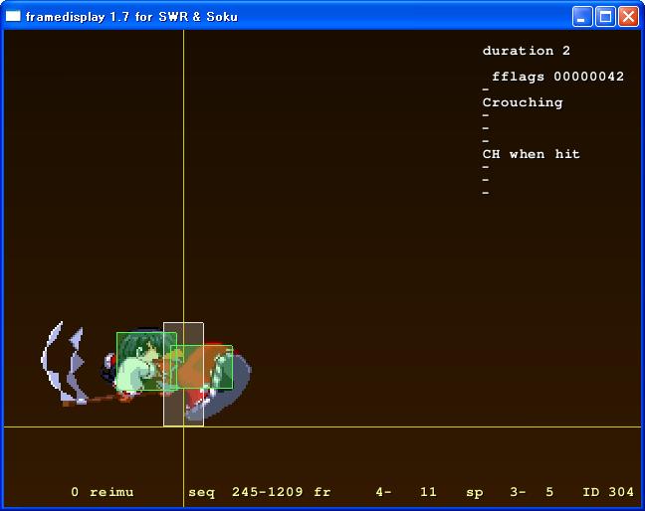
Task: Click the frame counter "4- 11"
Action: tap(406, 492)
